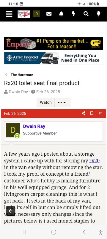Open the Aztec Financial banner ad
Screen dimensions: 107x239
pyautogui.click(x=53, y=58)
